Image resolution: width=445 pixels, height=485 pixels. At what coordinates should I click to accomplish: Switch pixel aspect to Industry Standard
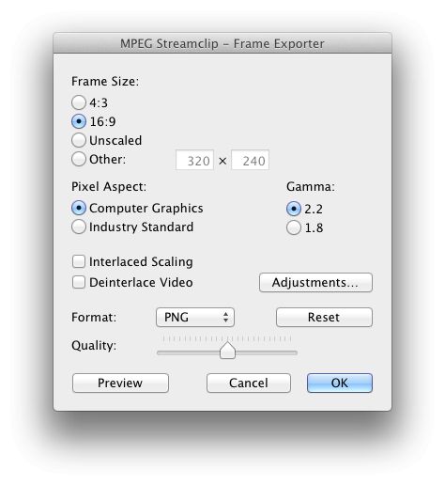point(79,227)
